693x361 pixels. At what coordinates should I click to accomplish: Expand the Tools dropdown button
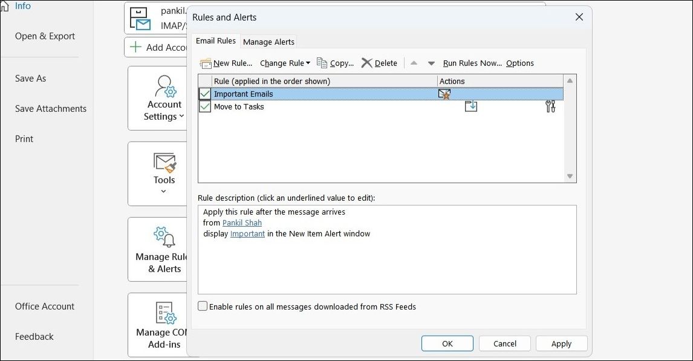pos(164,191)
